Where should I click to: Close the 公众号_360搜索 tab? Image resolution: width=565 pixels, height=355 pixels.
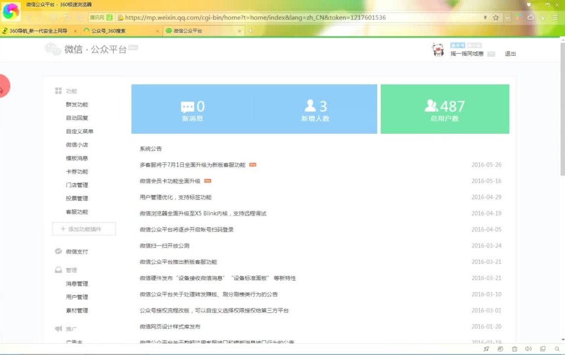157,32
